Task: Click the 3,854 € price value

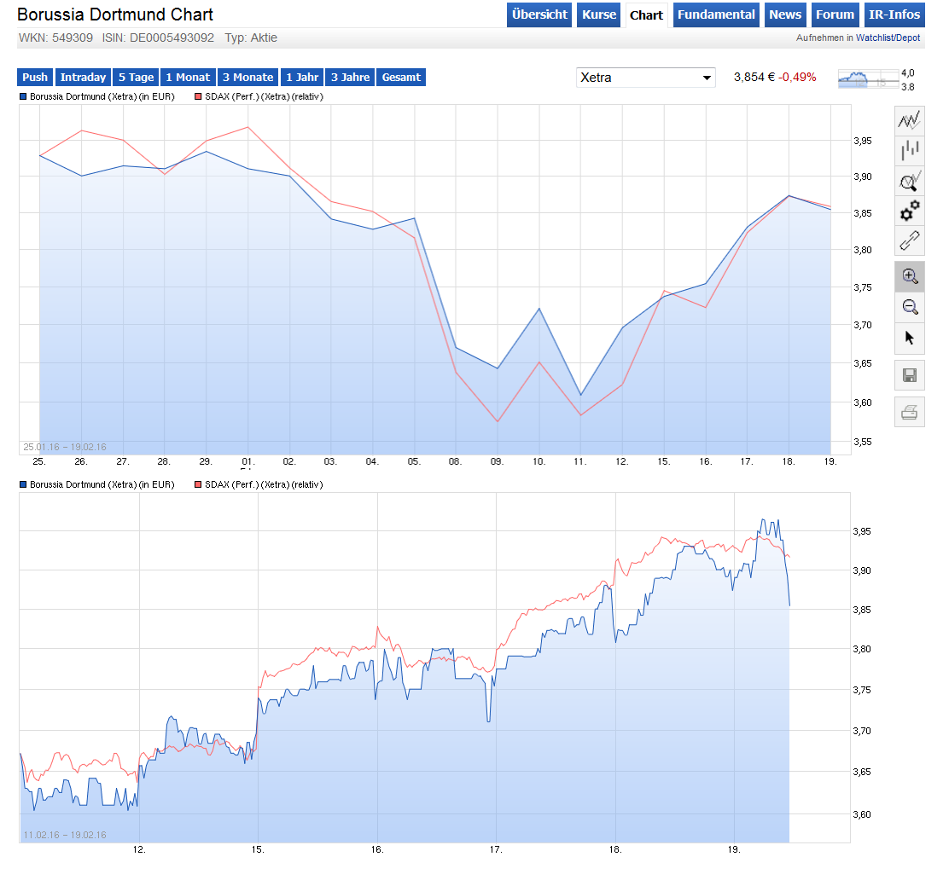Action: click(754, 78)
